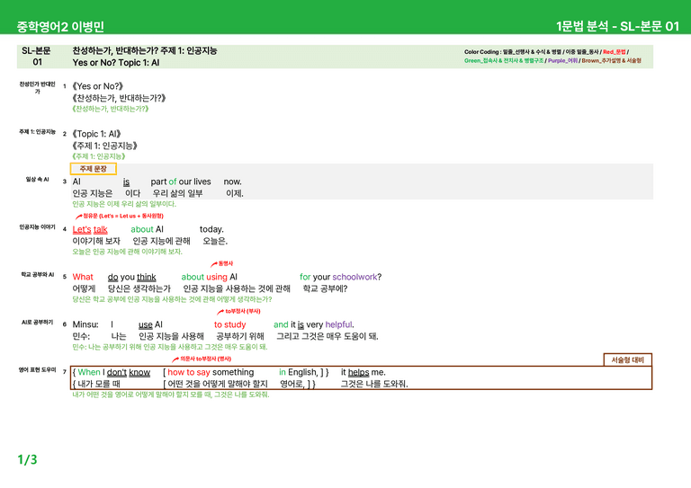Click the sentence '《Yes or No?》'
This screenshot has width=691, height=488.
click(x=97, y=86)
